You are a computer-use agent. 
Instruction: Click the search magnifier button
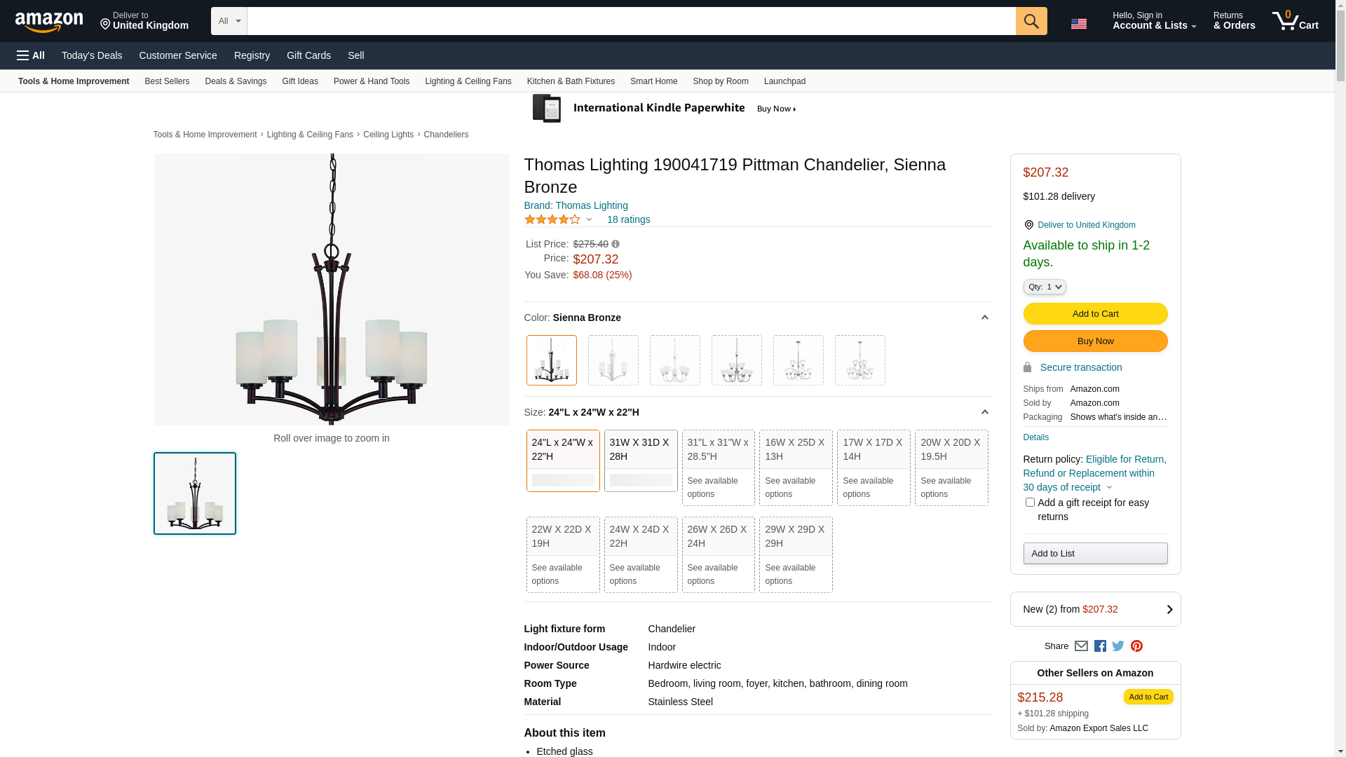click(x=1031, y=21)
